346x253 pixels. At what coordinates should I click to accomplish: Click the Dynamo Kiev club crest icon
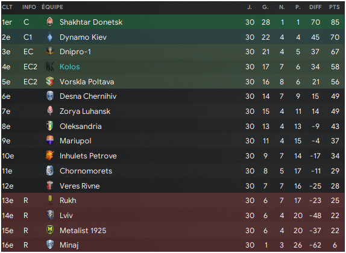click(50, 37)
